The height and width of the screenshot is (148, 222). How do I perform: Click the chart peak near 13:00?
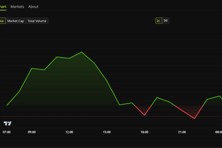(x=82, y=52)
